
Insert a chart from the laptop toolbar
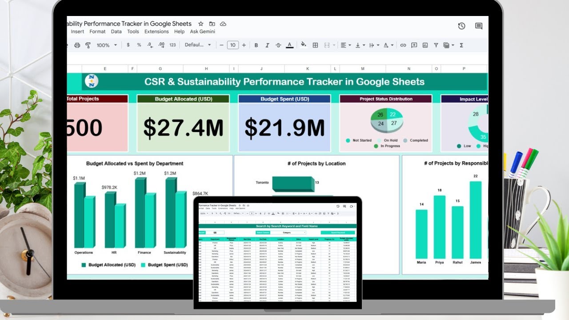click(x=425, y=45)
